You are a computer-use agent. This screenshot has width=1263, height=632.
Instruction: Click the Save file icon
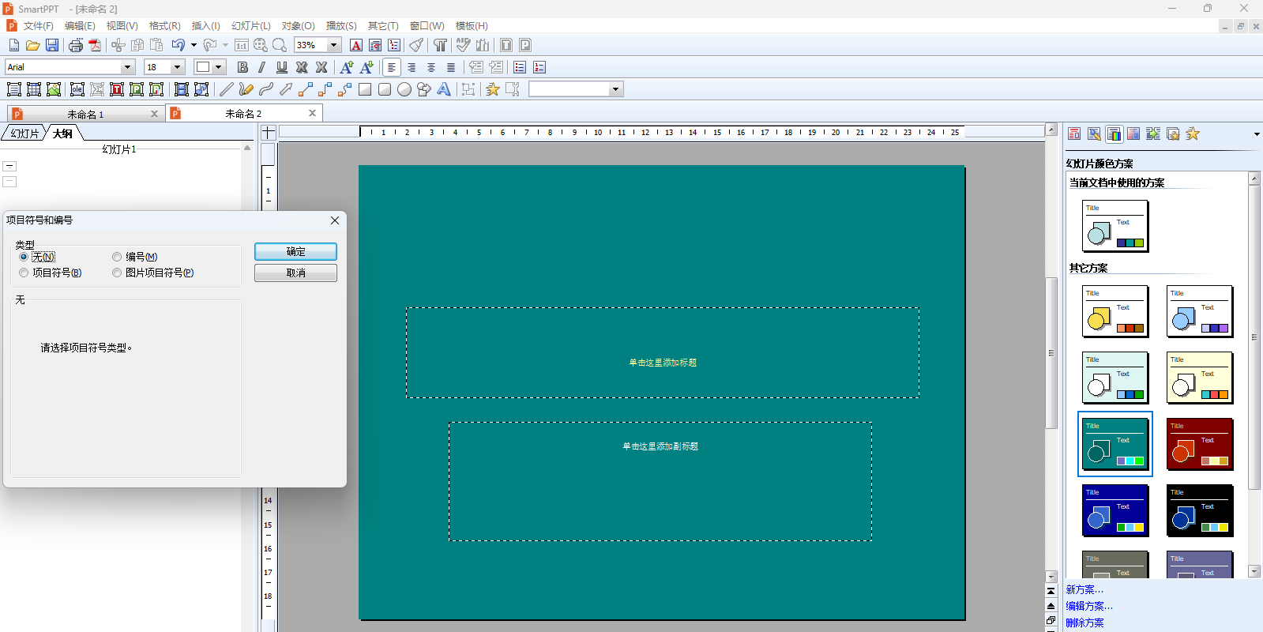52,45
